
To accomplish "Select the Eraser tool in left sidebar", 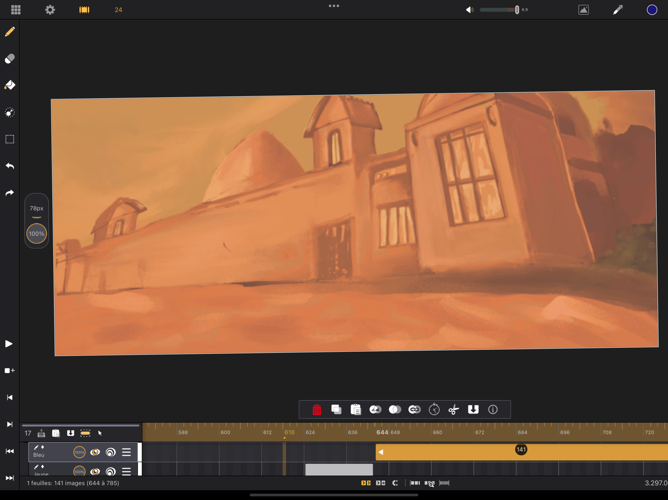I will point(10,58).
